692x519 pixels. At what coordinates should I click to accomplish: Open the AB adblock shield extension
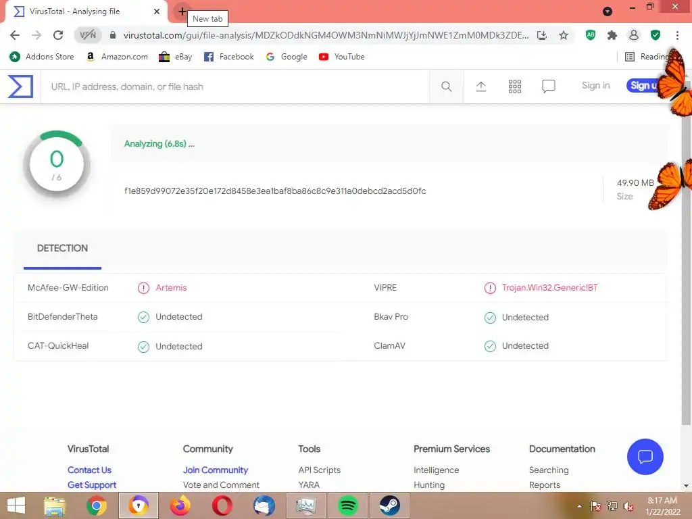tap(591, 35)
